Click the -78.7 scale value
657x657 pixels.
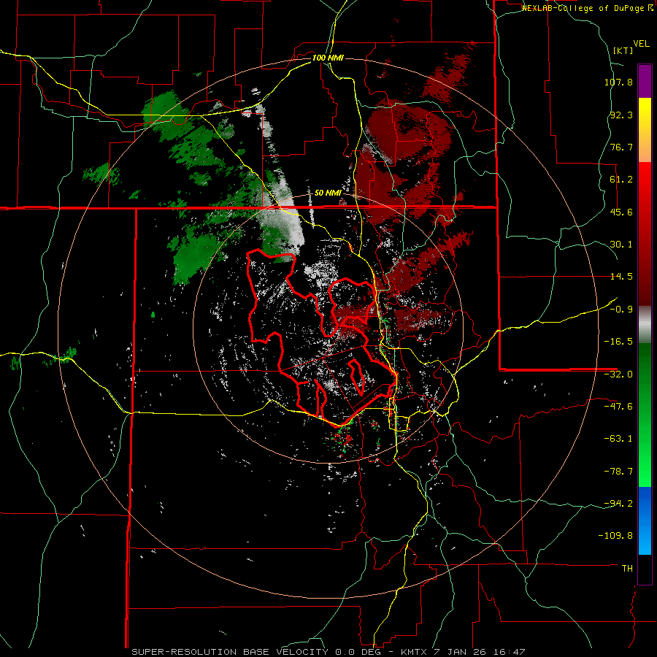click(x=618, y=472)
